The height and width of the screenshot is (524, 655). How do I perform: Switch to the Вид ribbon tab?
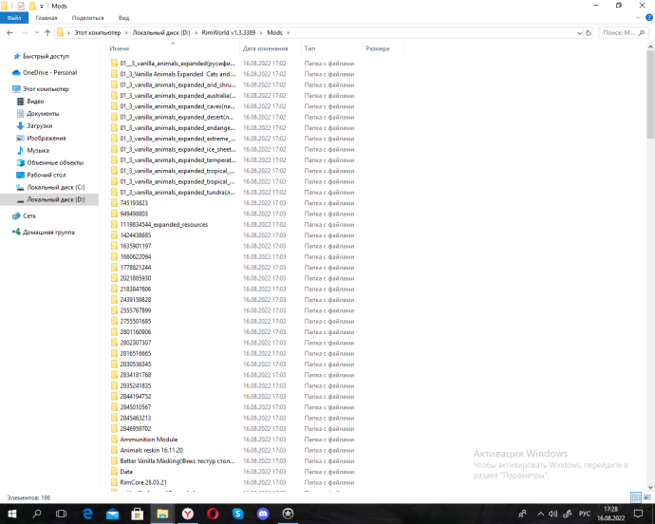123,17
